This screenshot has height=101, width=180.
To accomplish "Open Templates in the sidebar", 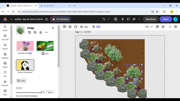I will click(x=5, y=56).
